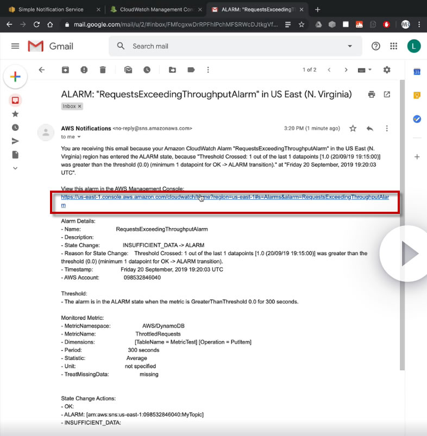The image size is (427, 436).
Task: Open the Google apps grid
Action: [394, 46]
